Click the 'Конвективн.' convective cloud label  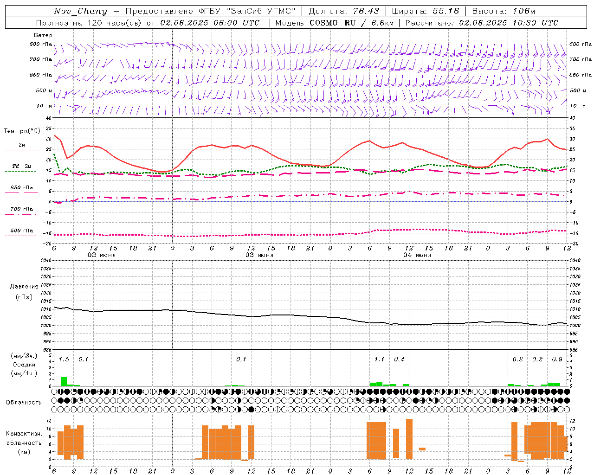(x=24, y=434)
